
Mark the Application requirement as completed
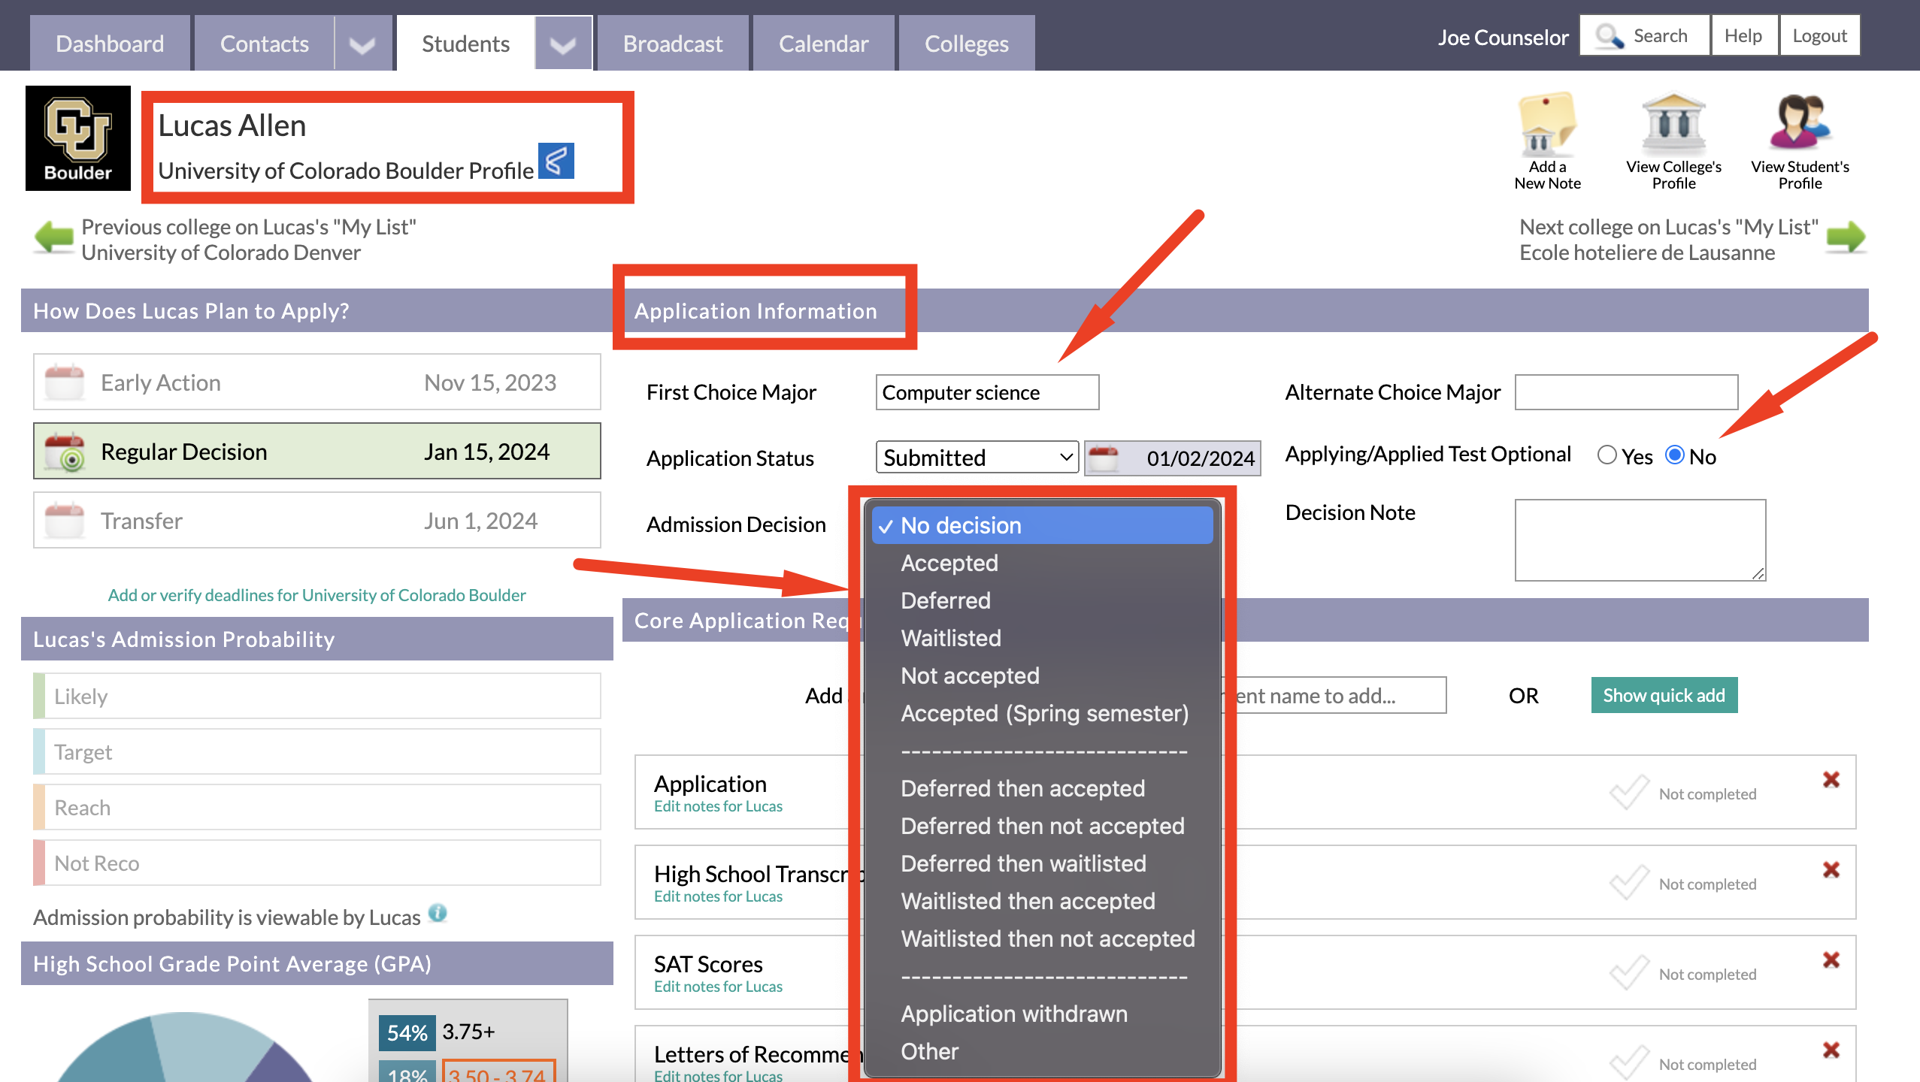[1629, 793]
